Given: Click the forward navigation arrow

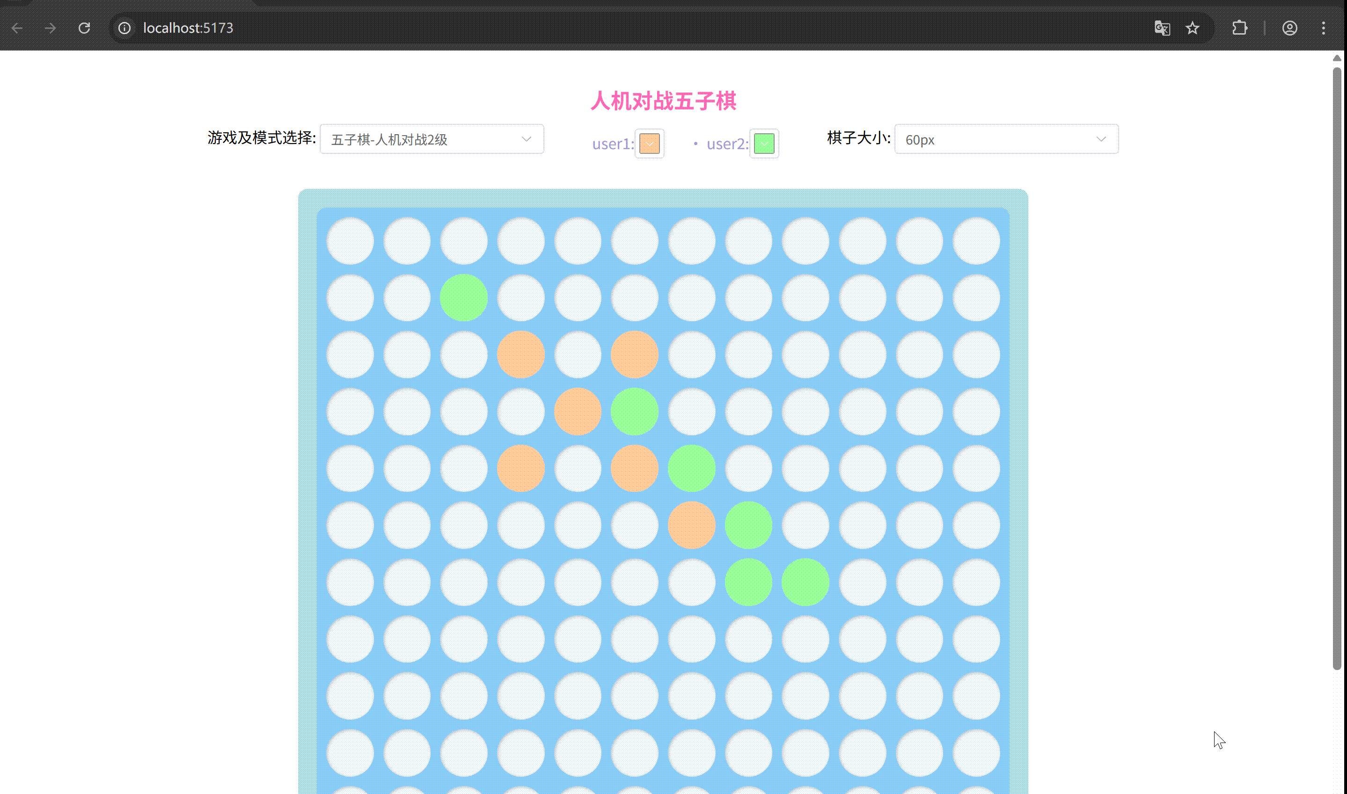Looking at the screenshot, I should pyautogui.click(x=51, y=28).
